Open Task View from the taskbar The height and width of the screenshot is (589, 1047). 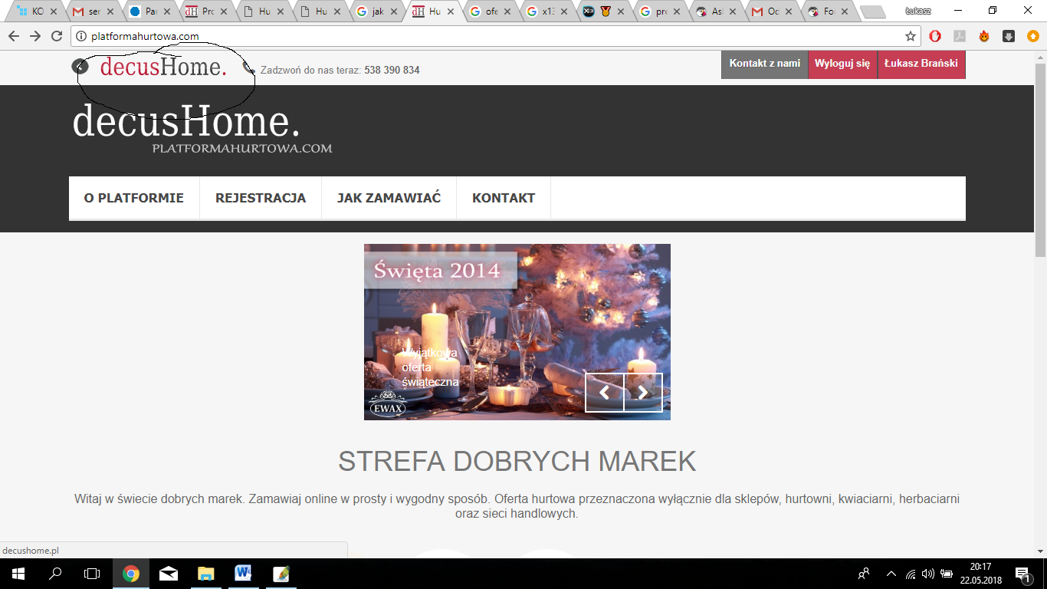92,573
